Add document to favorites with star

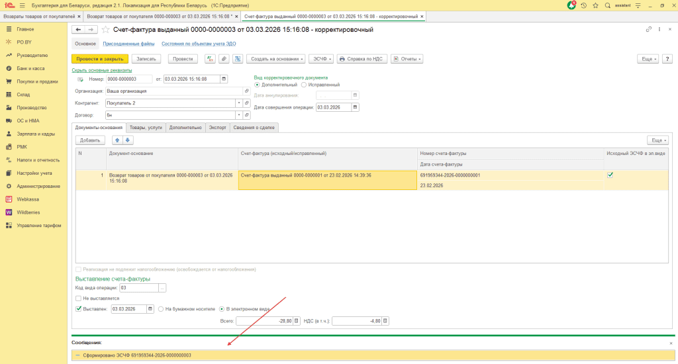tap(105, 30)
